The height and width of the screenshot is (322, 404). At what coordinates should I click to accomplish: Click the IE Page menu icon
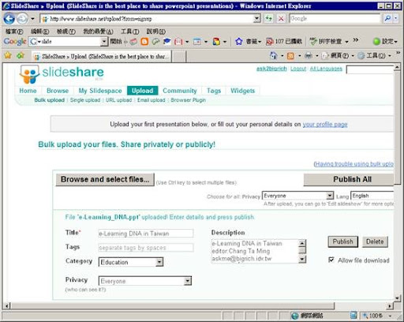tap(325, 55)
